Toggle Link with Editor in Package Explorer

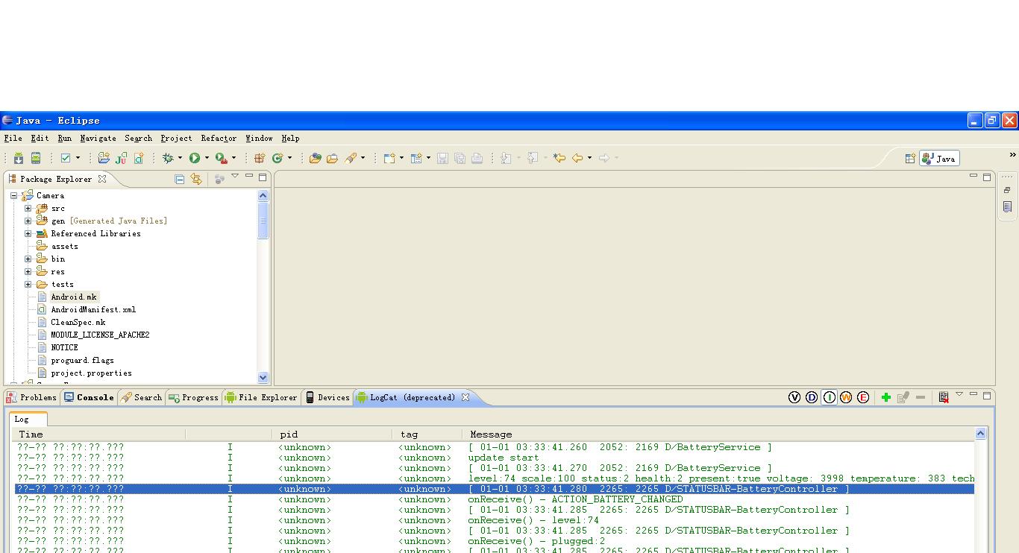pyautogui.click(x=196, y=179)
